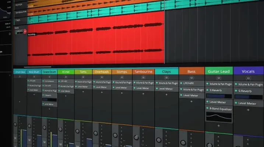Select the Overheads mixer channel header
This screenshot has width=264, height=147.
point(101,72)
